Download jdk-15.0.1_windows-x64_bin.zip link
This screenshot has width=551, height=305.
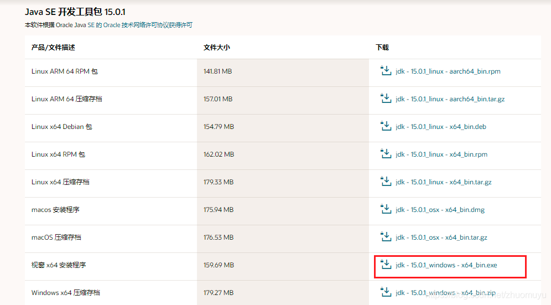coord(445,293)
